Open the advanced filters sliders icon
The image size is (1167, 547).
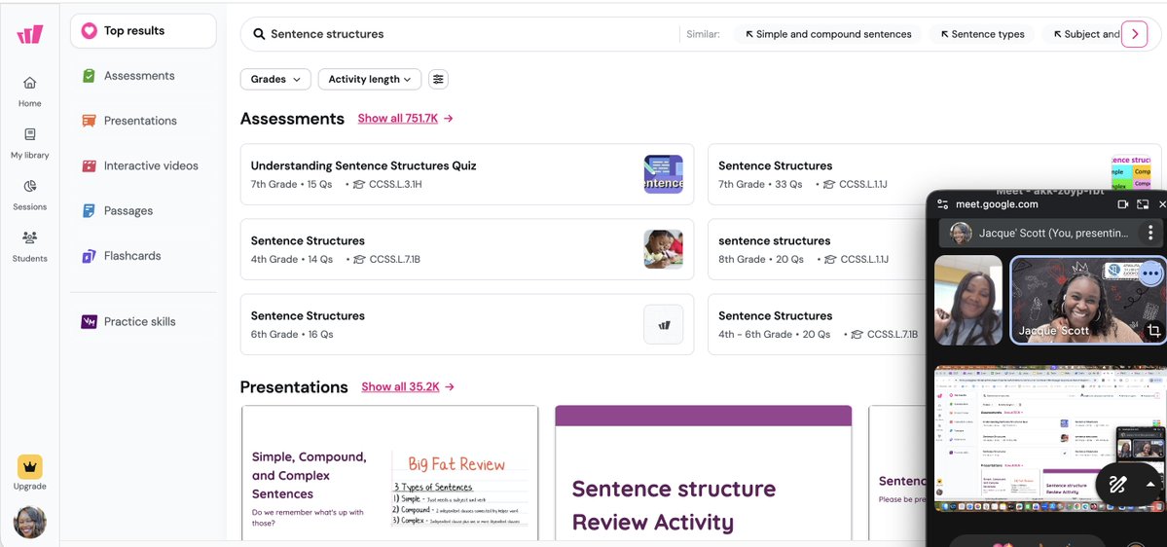point(438,79)
